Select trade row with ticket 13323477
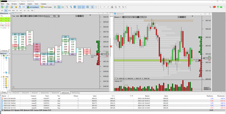This screenshot has width=226, height=114. (x=113, y=99)
